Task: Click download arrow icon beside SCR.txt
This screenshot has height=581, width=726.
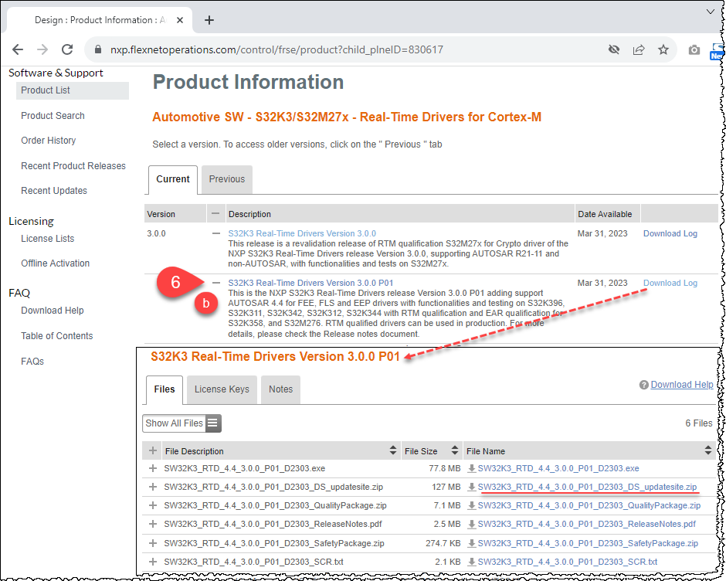Action: pyautogui.click(x=471, y=562)
